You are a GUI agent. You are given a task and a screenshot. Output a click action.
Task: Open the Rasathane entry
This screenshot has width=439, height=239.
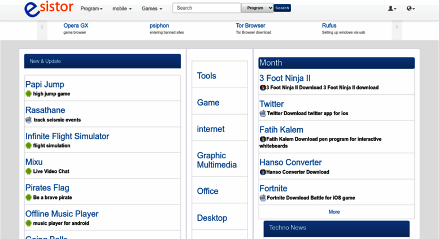(45, 110)
